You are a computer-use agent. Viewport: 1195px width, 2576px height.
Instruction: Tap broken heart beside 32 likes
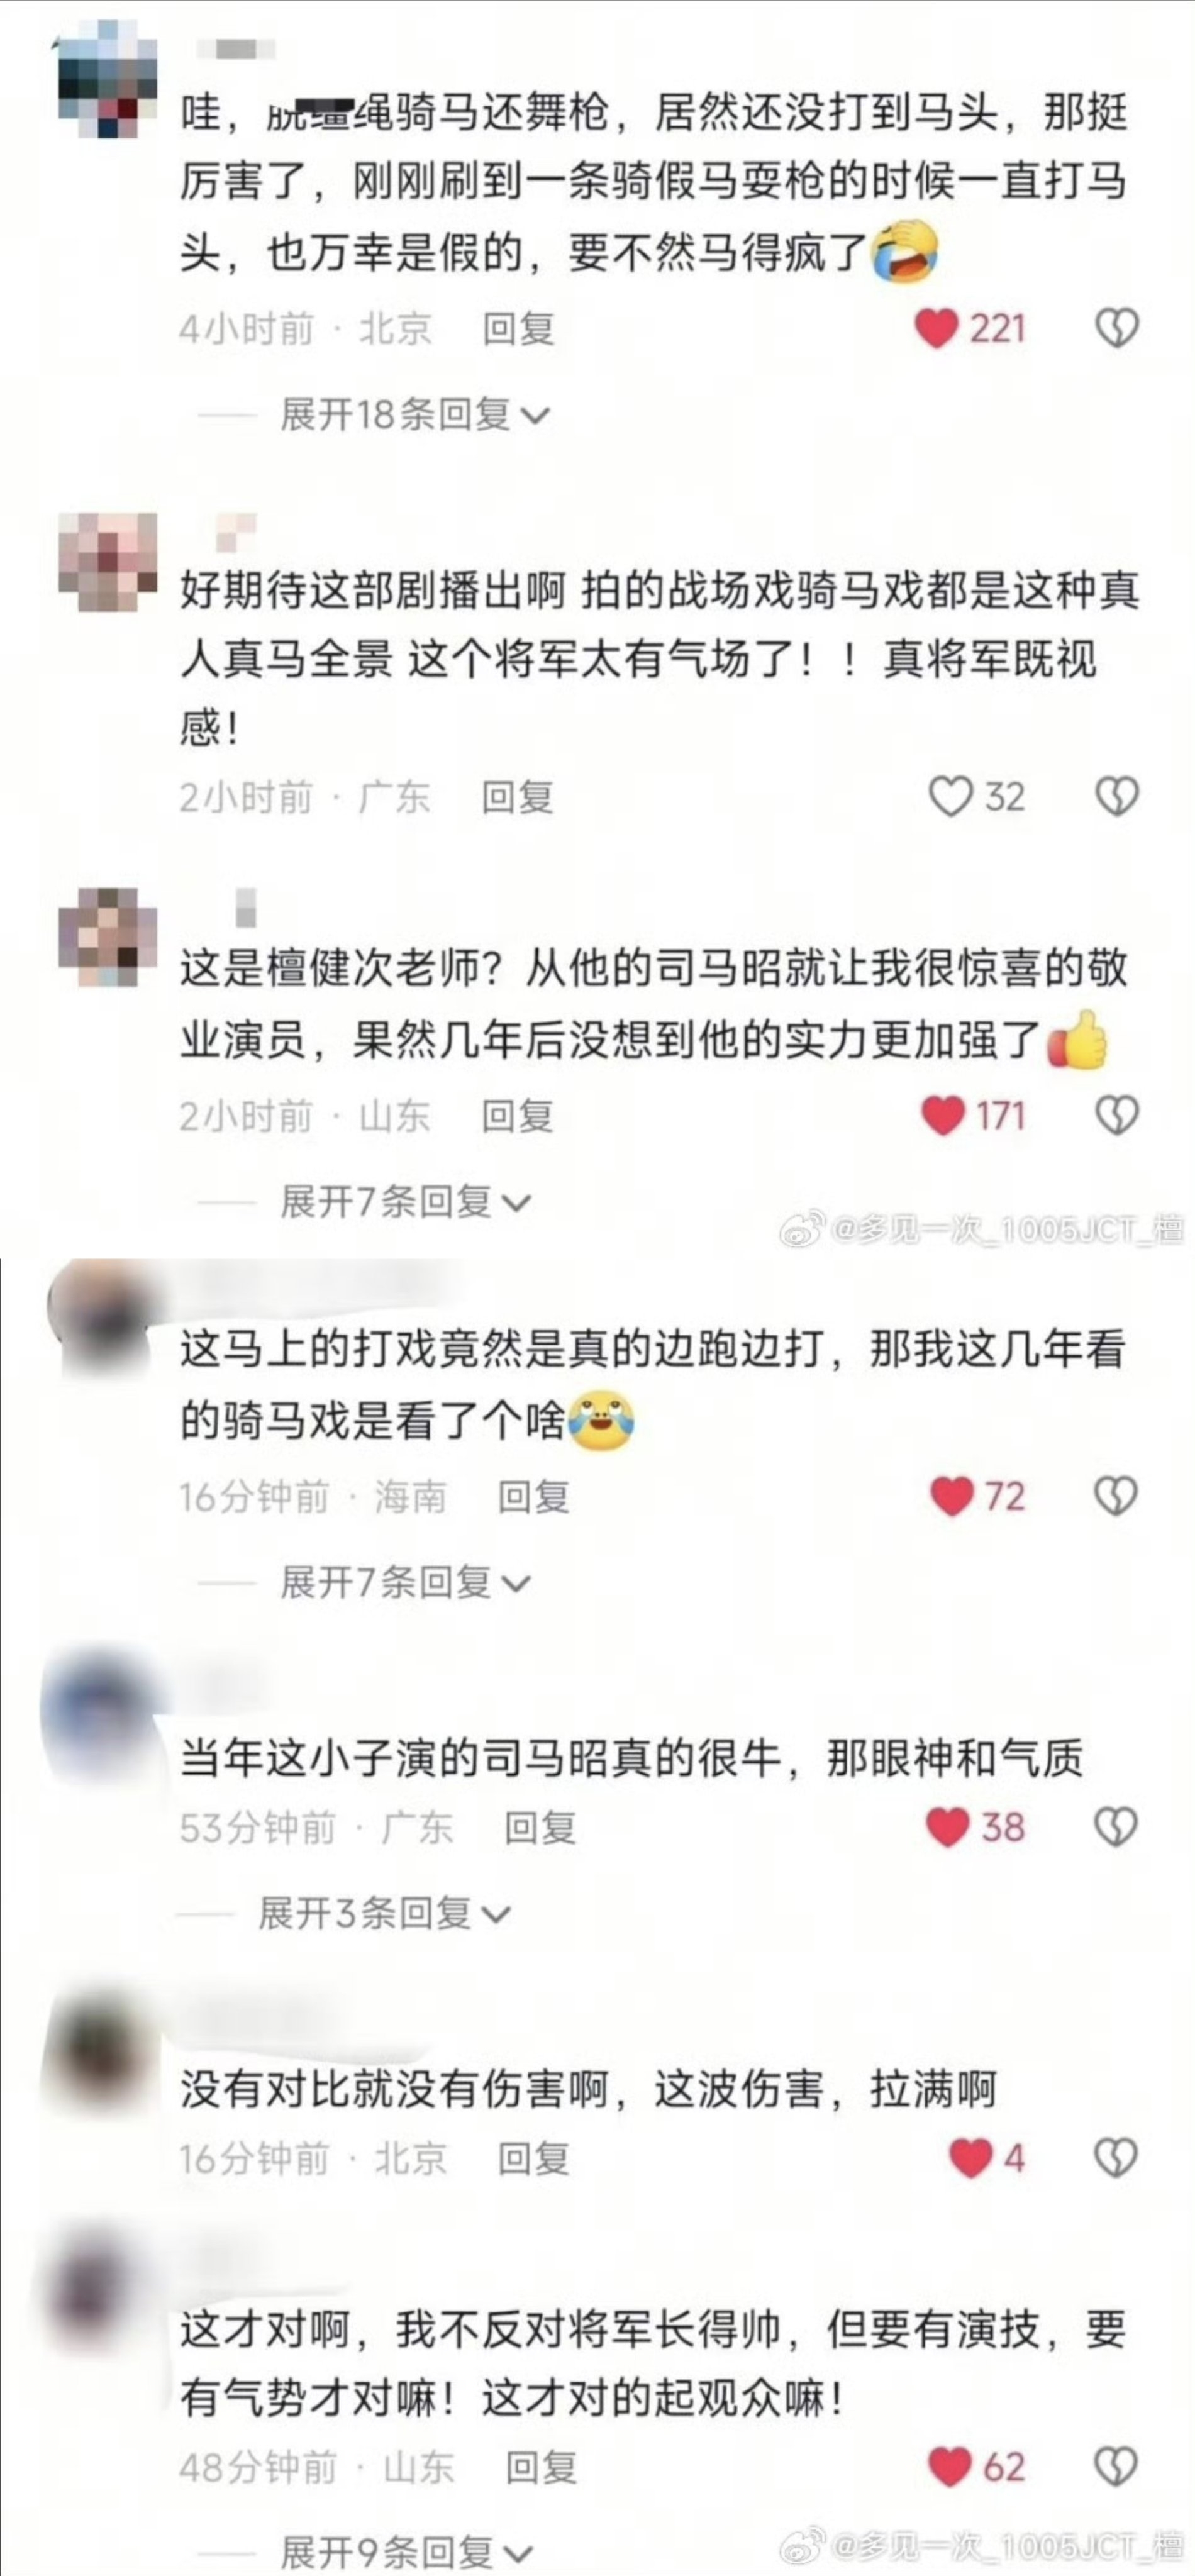1117,797
